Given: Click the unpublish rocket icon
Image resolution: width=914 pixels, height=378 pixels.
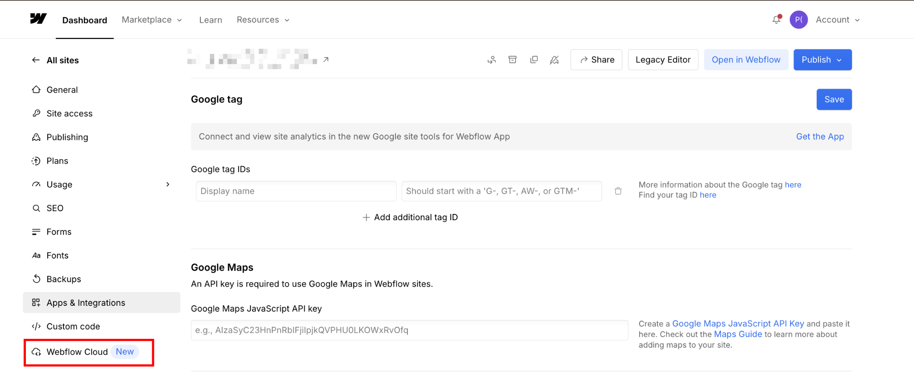Looking at the screenshot, I should pos(554,60).
